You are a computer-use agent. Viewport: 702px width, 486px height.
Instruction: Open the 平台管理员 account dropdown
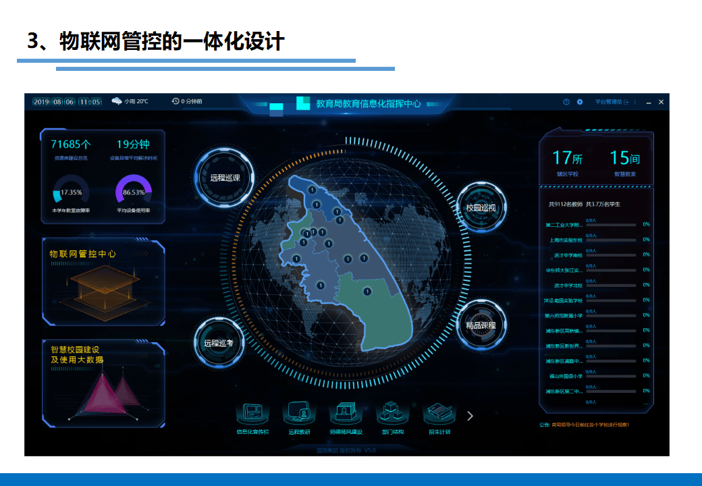click(607, 102)
